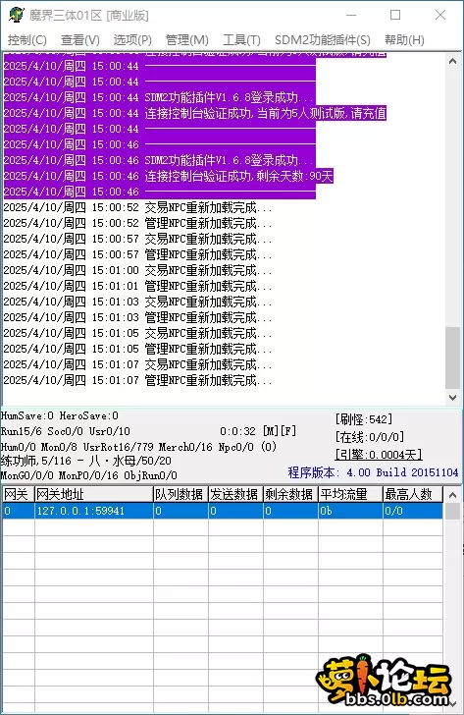Click the 平均流里 column header

pyautogui.click(x=350, y=494)
